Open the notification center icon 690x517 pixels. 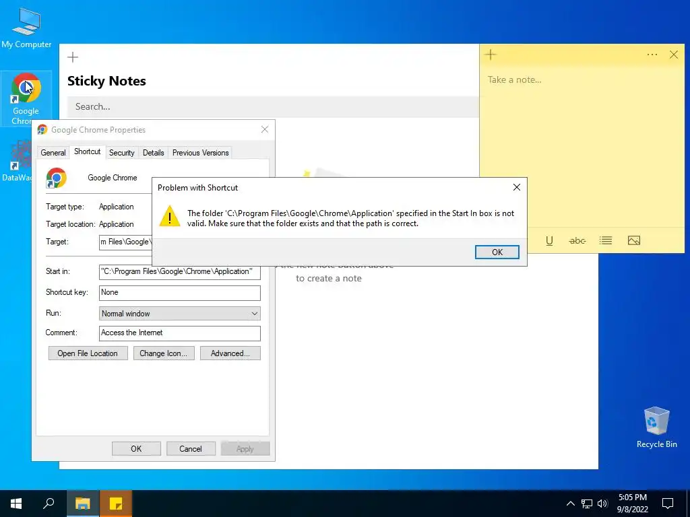pyautogui.click(x=668, y=504)
